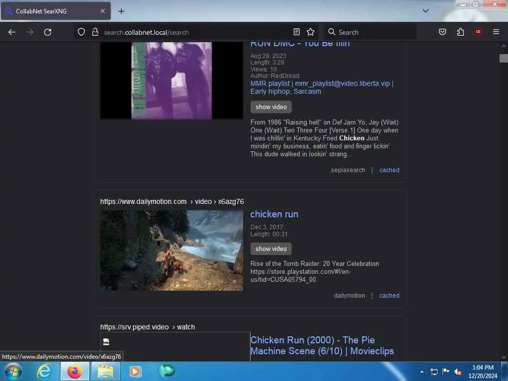Click the forward navigation arrow
This screenshot has width=508, height=381.
[30, 32]
